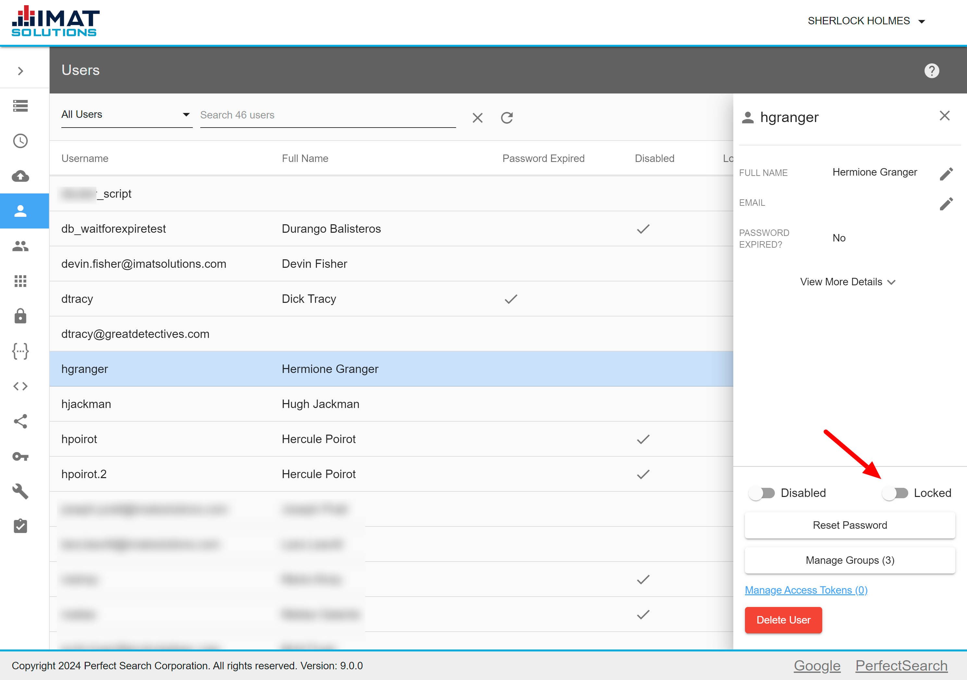Image resolution: width=967 pixels, height=680 pixels.
Task: Toggle the Locked switch for hgranger
Action: pos(896,492)
